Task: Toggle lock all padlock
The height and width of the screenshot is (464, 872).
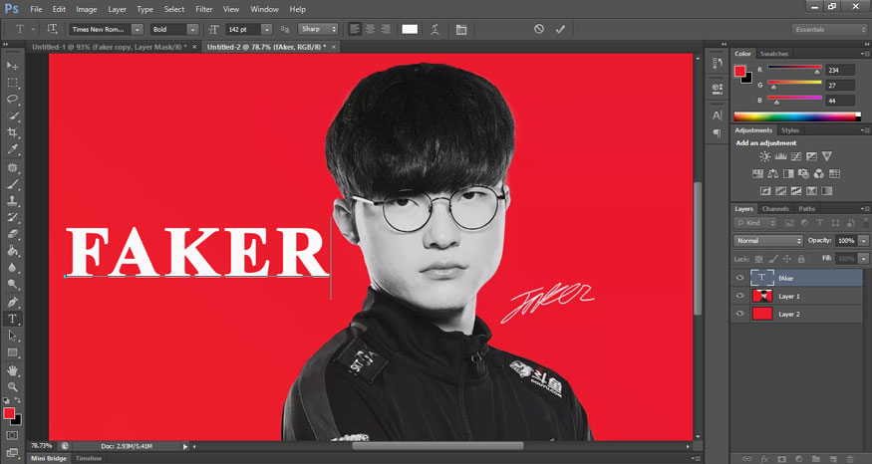Action: coord(801,259)
